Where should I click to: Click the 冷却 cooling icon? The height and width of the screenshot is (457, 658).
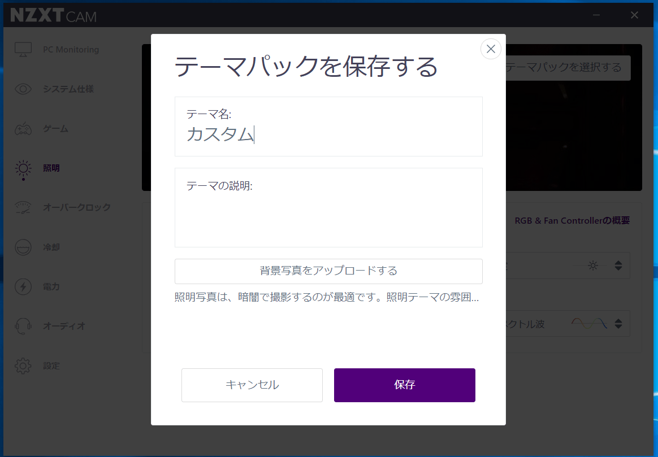(23, 247)
